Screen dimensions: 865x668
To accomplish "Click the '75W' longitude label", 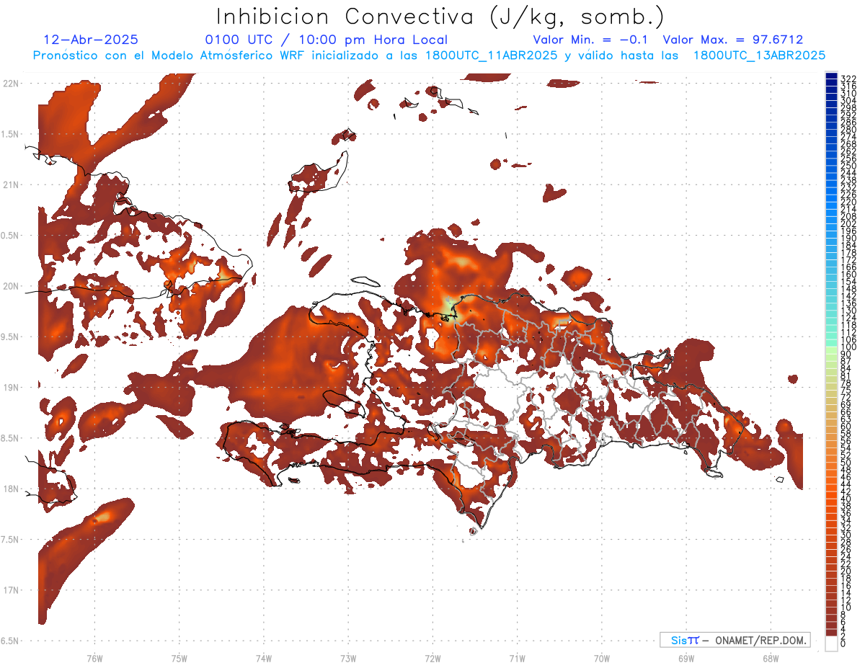I will [179, 658].
